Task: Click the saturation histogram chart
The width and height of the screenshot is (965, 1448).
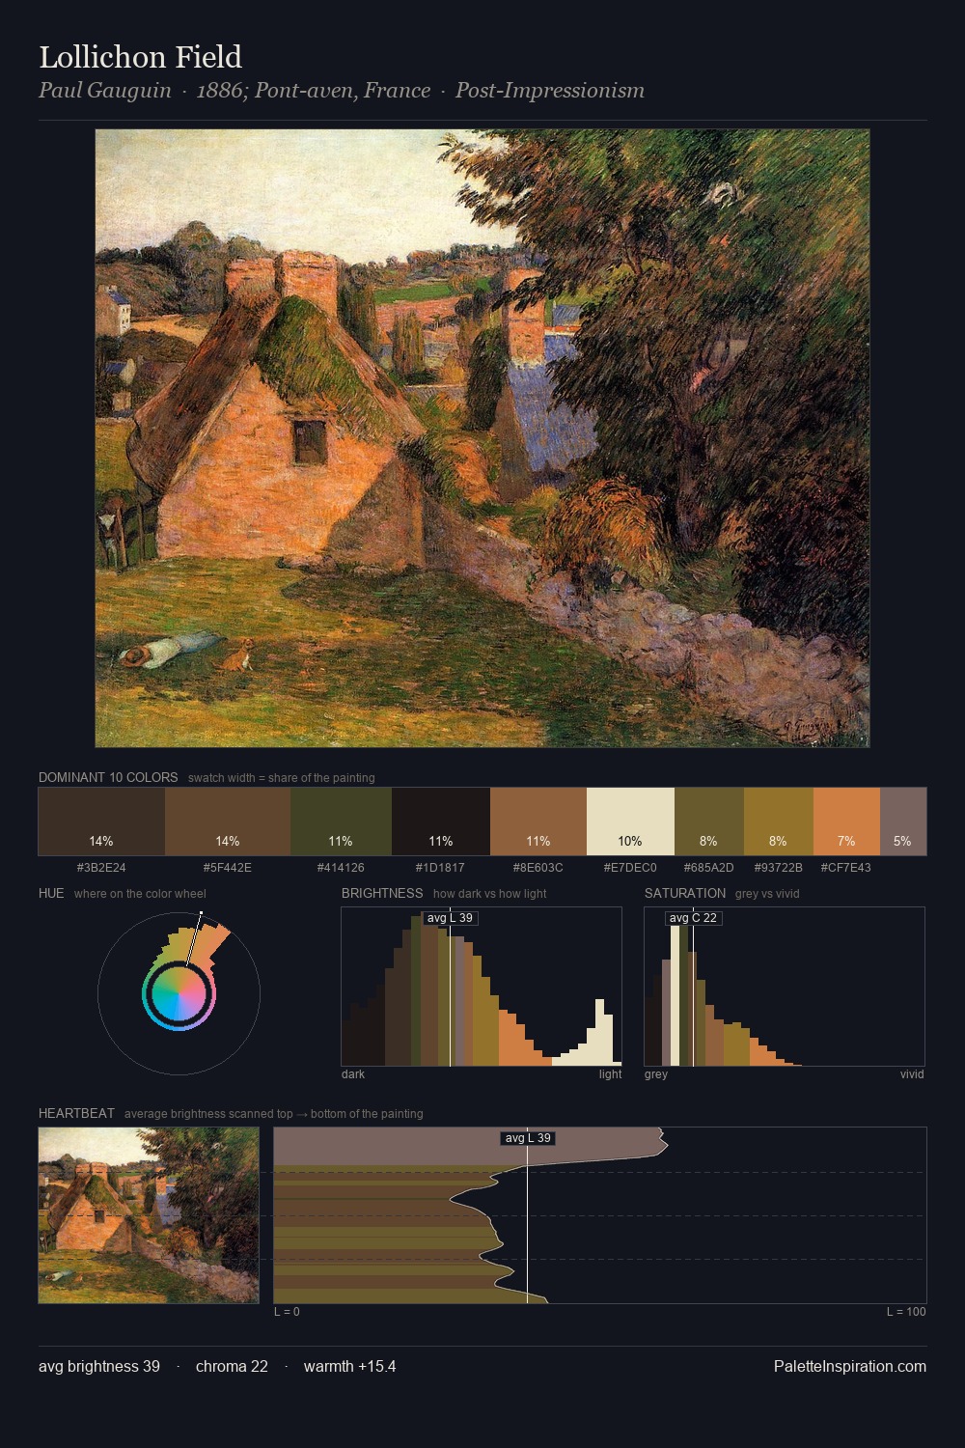Action: coord(785,987)
